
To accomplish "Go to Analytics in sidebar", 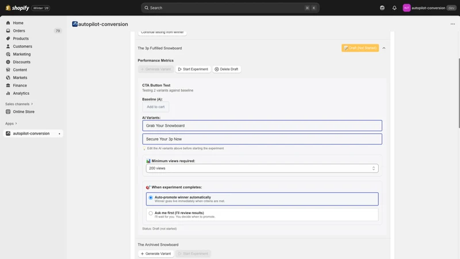I will pos(21,93).
